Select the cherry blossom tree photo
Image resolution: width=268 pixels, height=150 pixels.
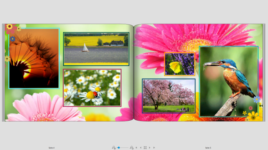tap(169, 96)
